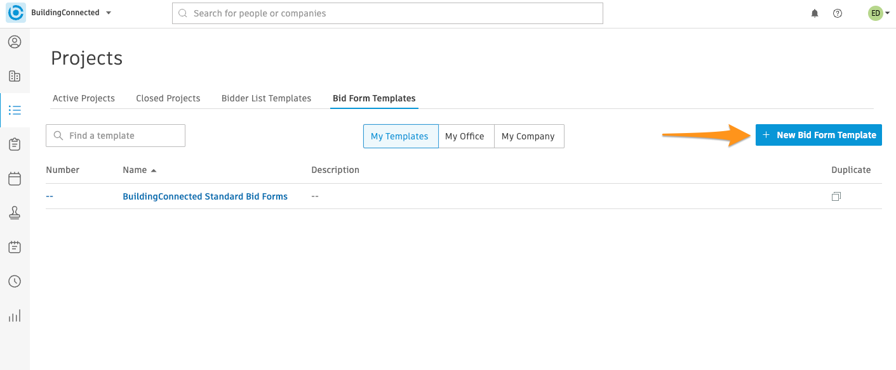This screenshot has width=896, height=370.
Task: Switch to the Active Projects tab
Action: (84, 98)
